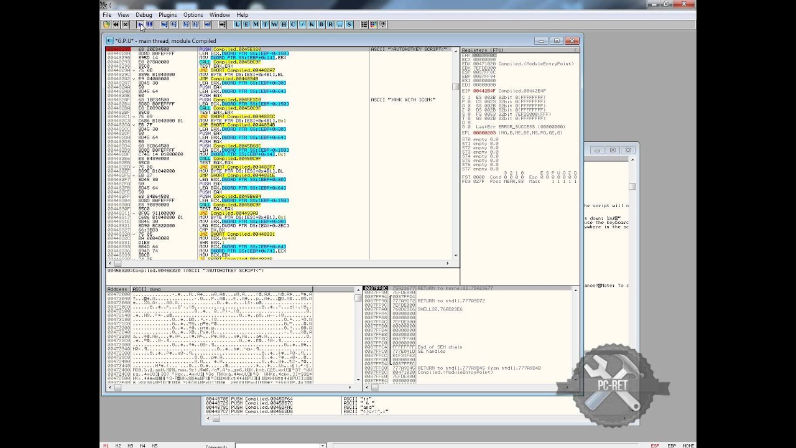Click the Trace into toolbar icon
The width and height of the screenshot is (796, 448).
pyautogui.click(x=186, y=24)
